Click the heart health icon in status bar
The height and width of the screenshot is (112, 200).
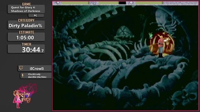click(58, 3)
